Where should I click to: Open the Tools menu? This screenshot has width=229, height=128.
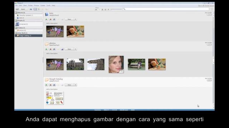pos(48,6)
